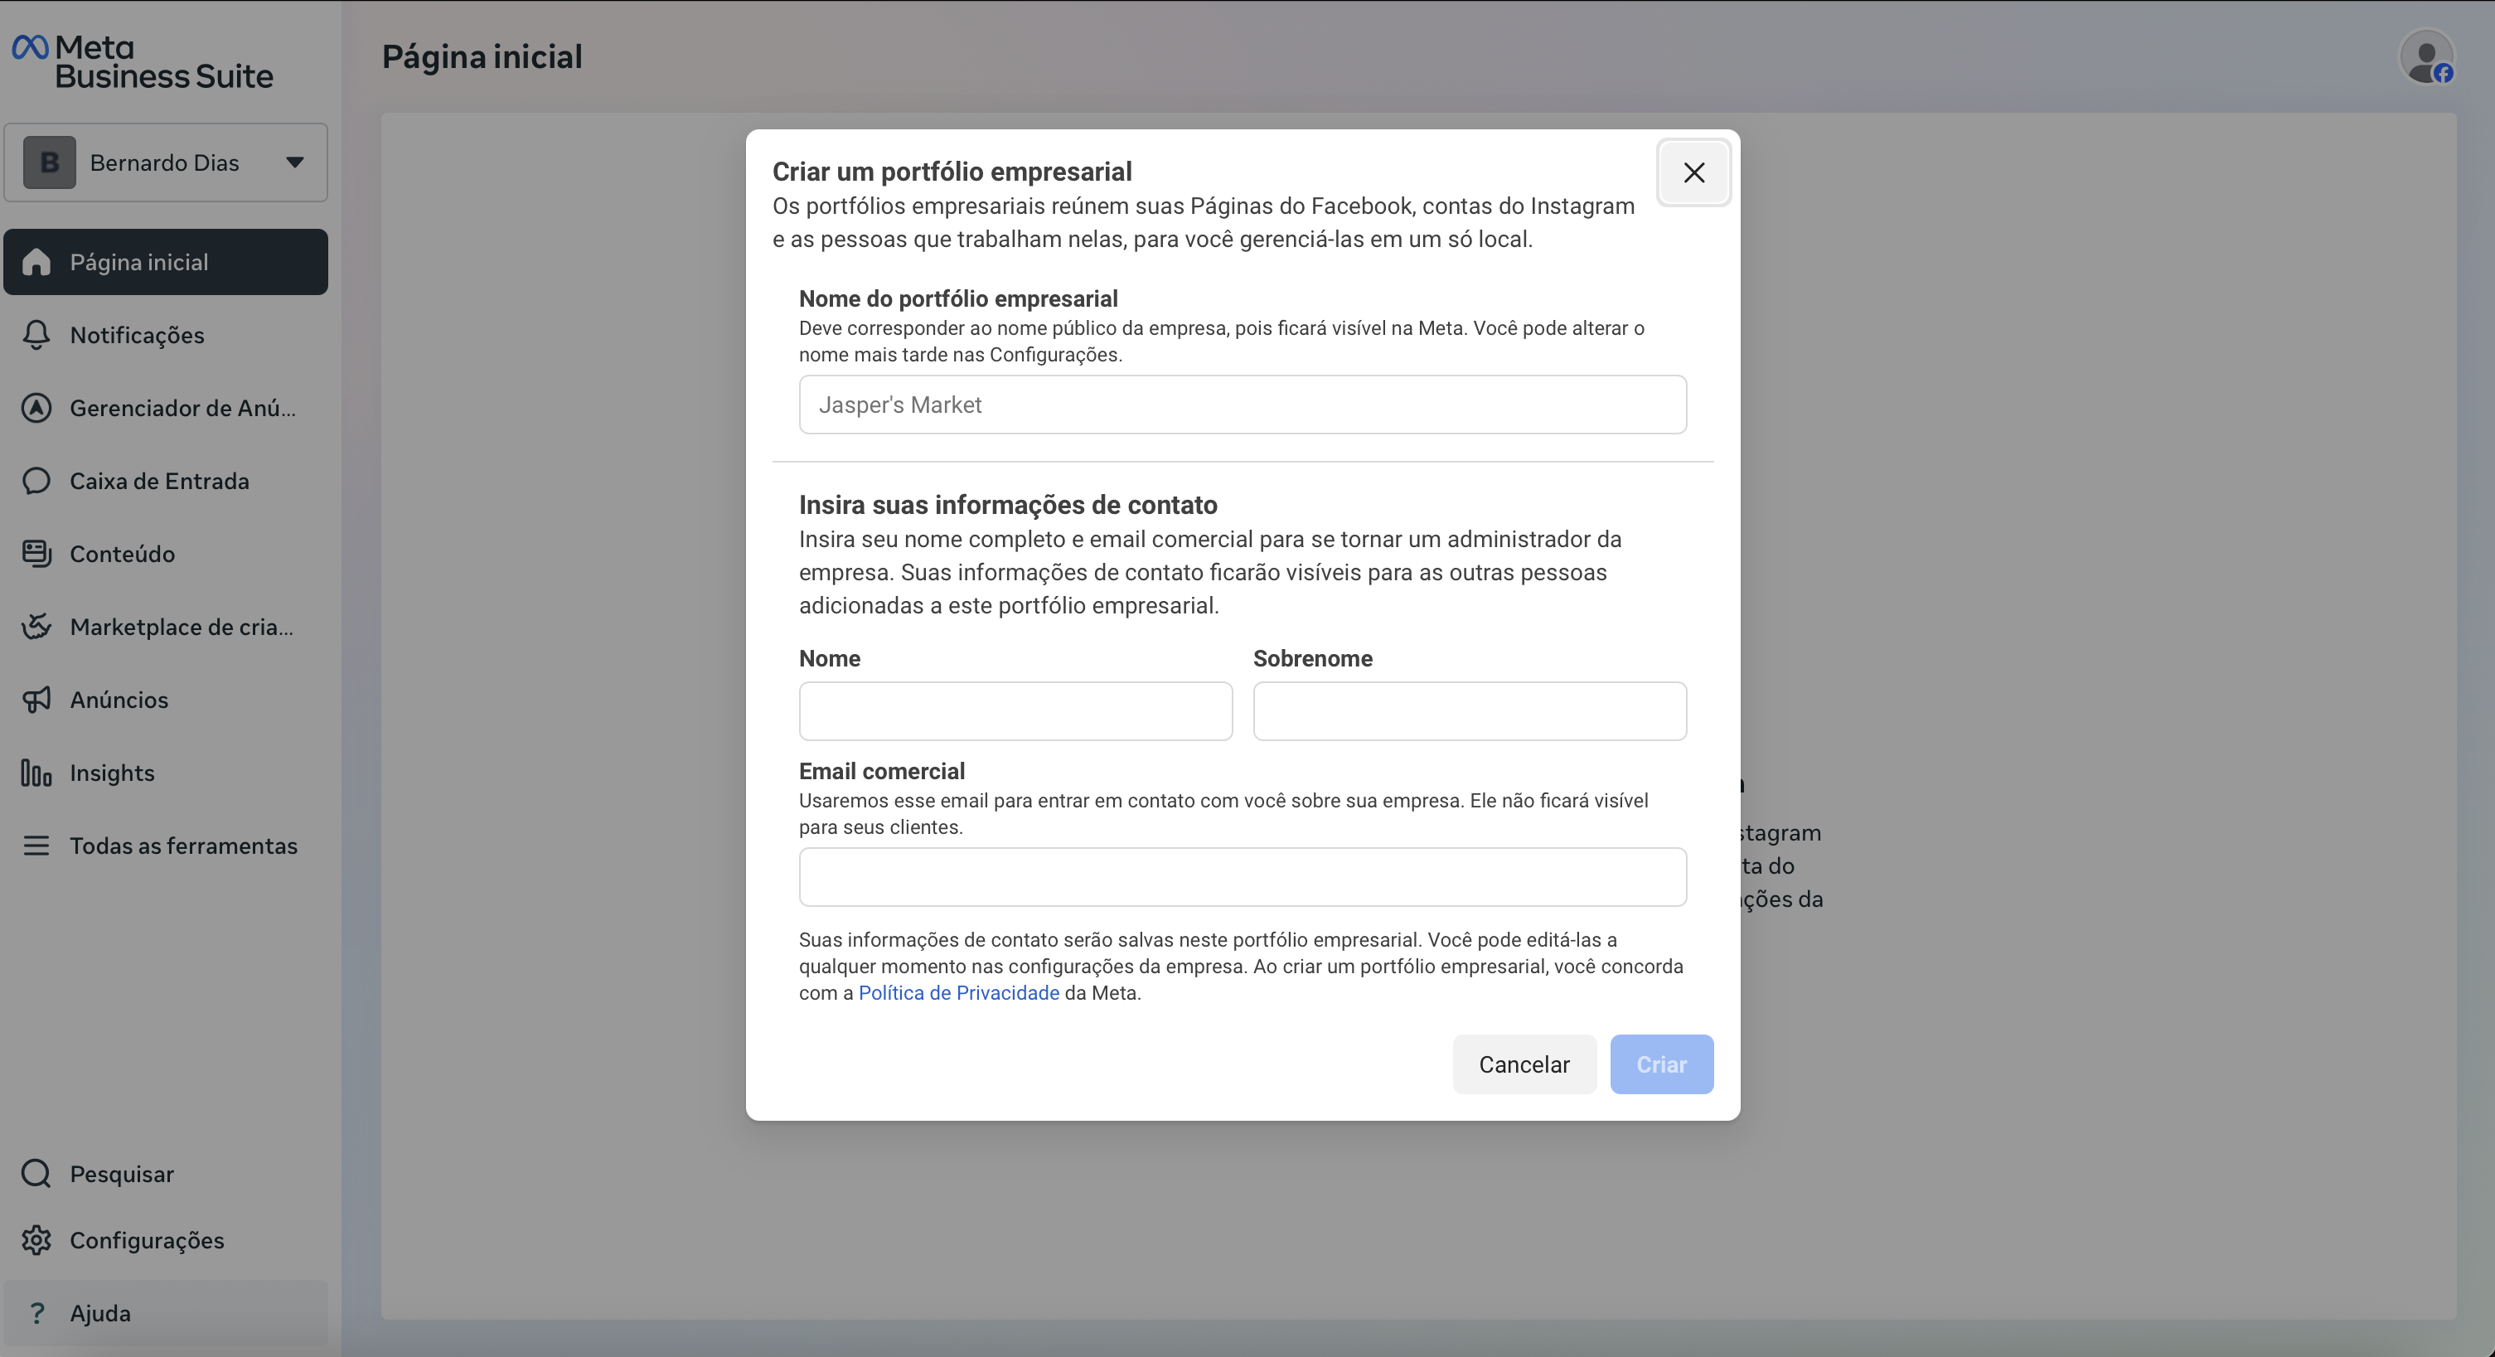Close the portfolio creation dialog

pyautogui.click(x=1693, y=172)
